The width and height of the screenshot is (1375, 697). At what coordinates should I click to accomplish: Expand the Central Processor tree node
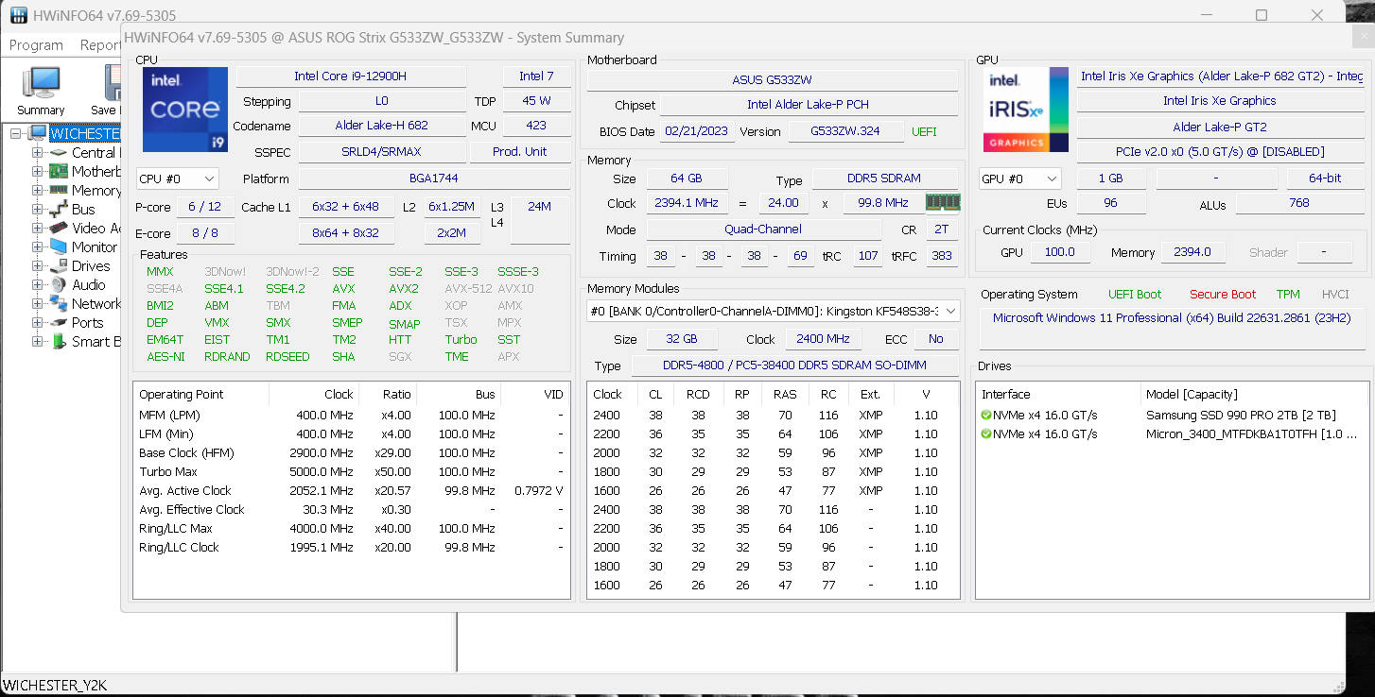[37, 153]
